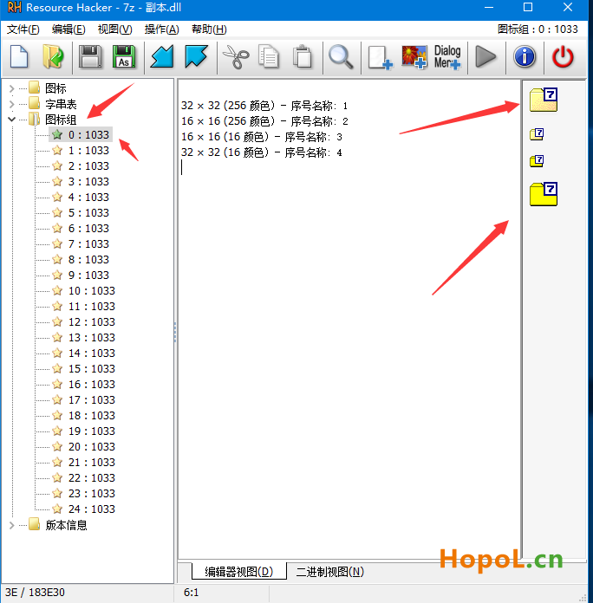Select the 图标组 tree folder

coord(61,120)
